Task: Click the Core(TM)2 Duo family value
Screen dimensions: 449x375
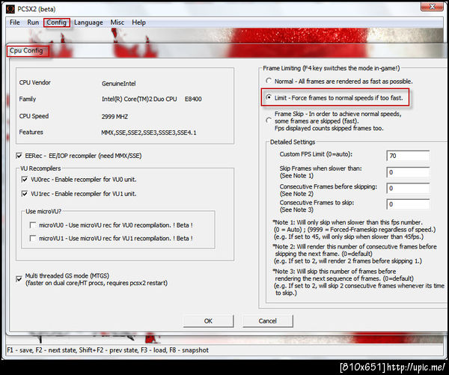Action: tap(151, 99)
